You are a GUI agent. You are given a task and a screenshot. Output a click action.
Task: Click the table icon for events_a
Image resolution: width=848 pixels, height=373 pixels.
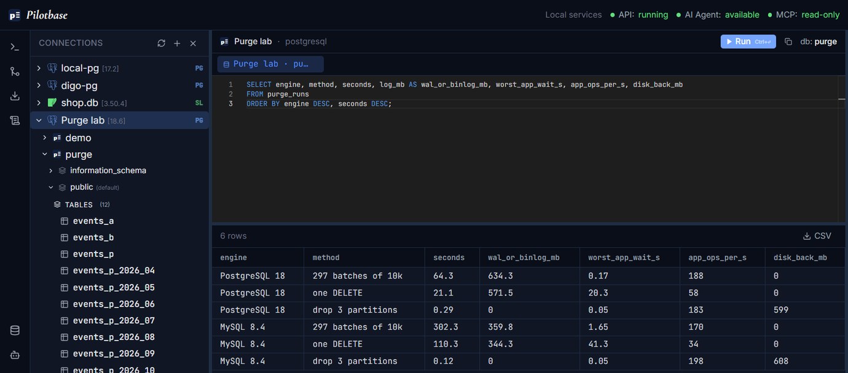pos(65,221)
